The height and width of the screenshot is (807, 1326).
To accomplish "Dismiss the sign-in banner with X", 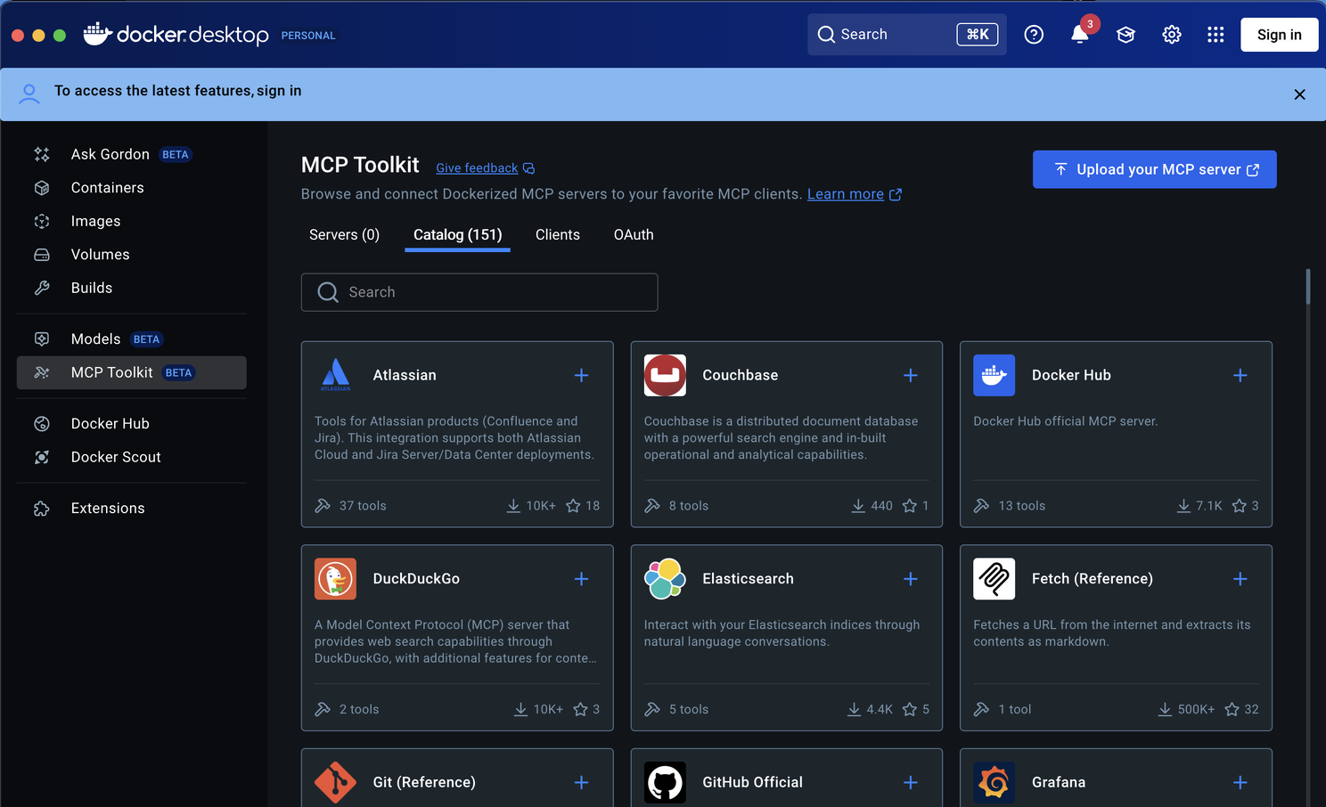I will [1299, 94].
